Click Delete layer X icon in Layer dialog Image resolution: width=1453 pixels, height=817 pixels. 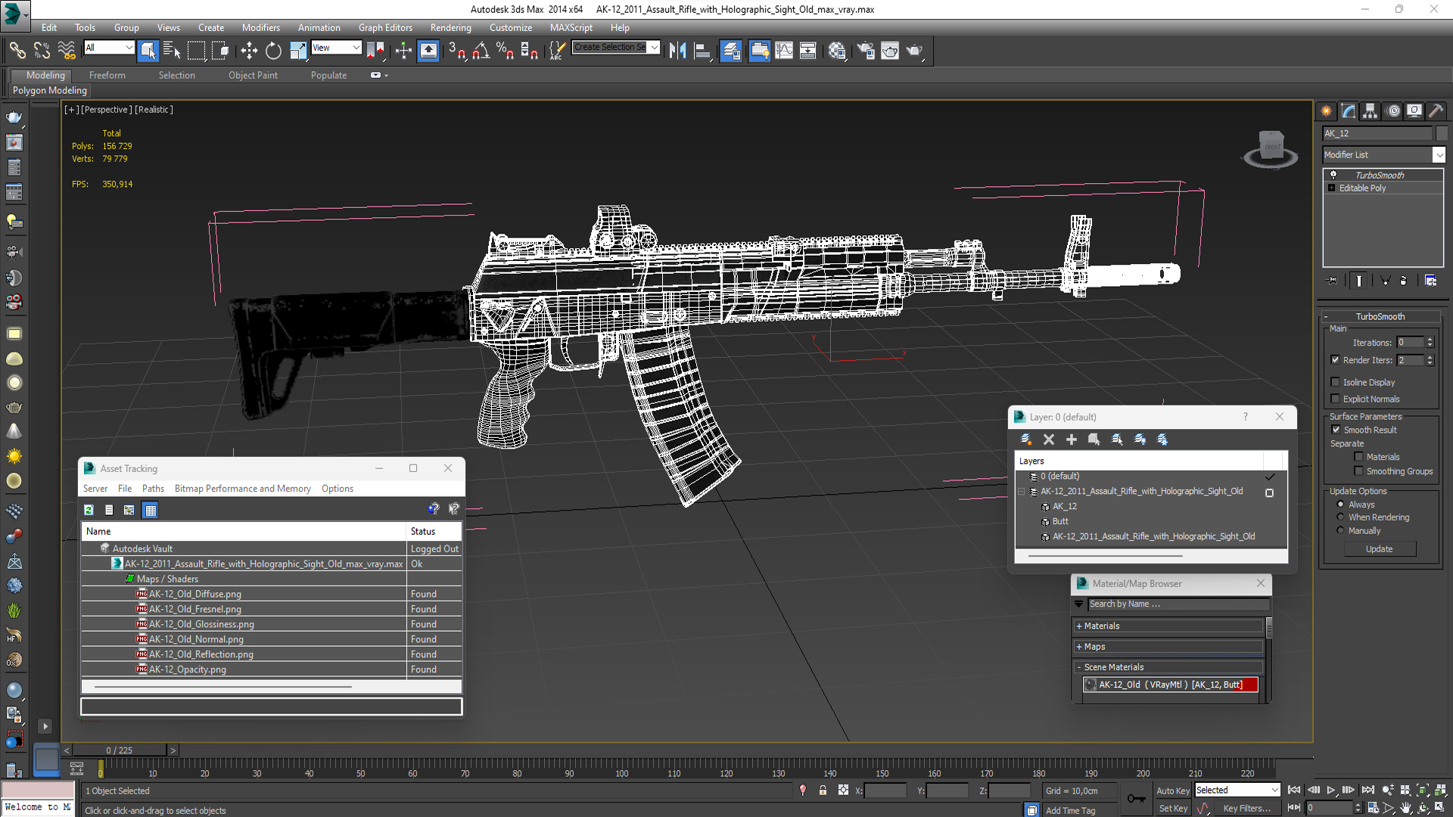[1049, 439]
